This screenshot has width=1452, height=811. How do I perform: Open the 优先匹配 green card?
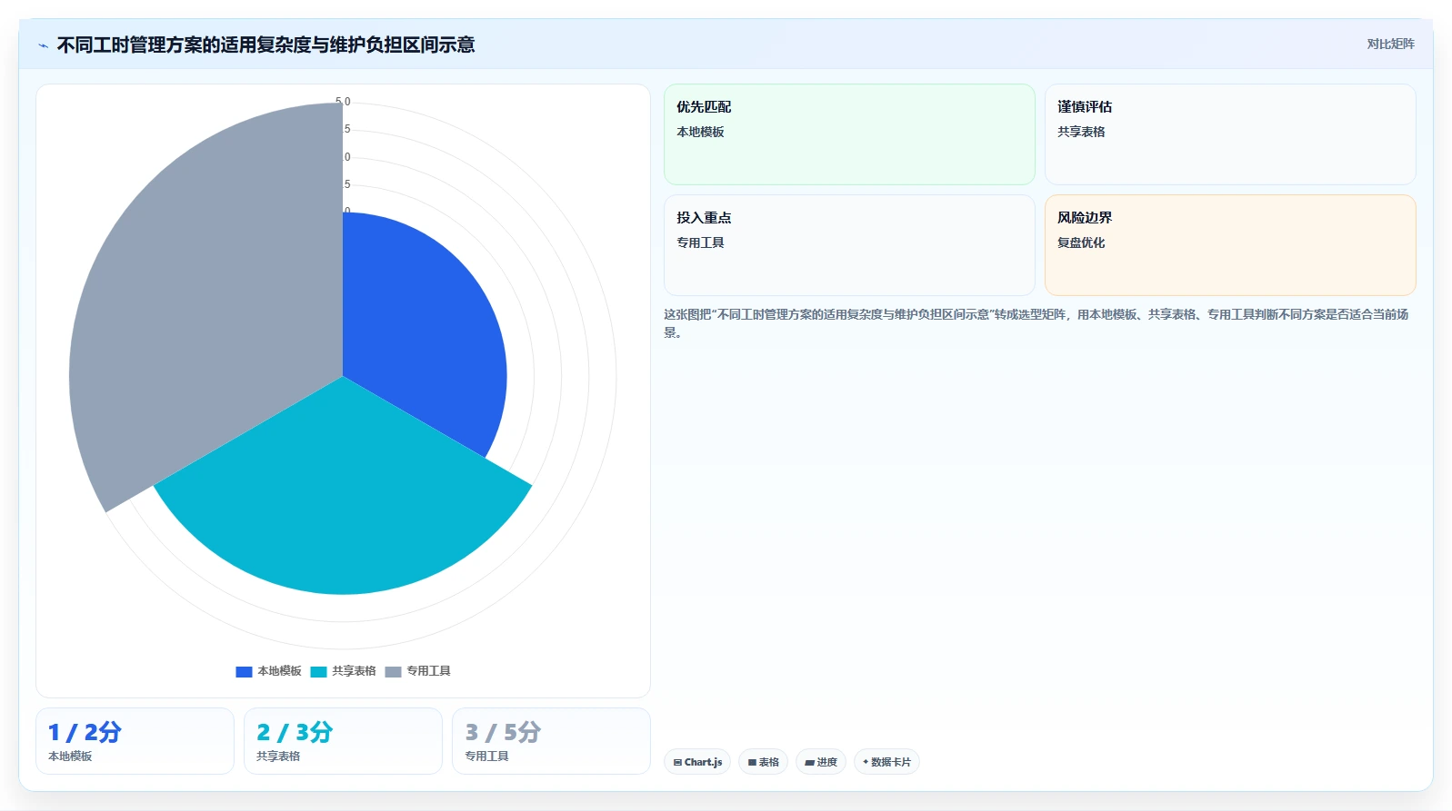(x=849, y=134)
